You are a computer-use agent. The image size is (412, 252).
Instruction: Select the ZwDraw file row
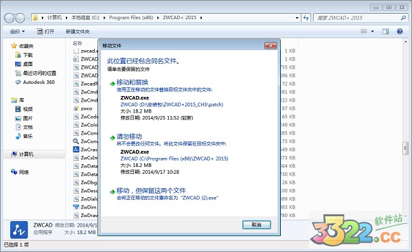[85, 215]
